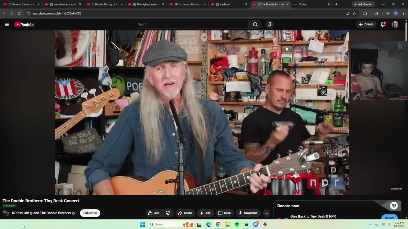Focus the YouTube search field
The image size is (408, 229).
(191, 24)
